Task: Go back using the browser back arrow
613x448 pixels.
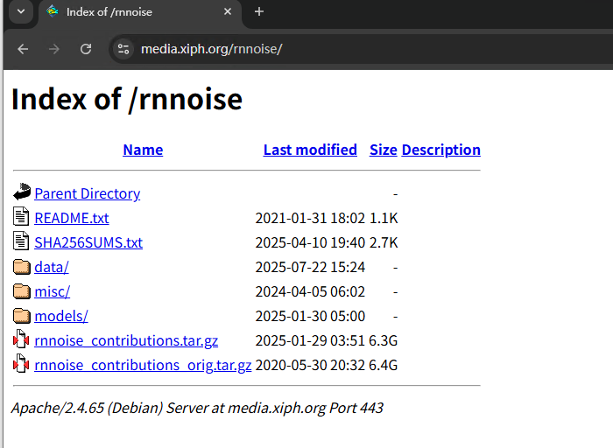Action: [x=23, y=49]
